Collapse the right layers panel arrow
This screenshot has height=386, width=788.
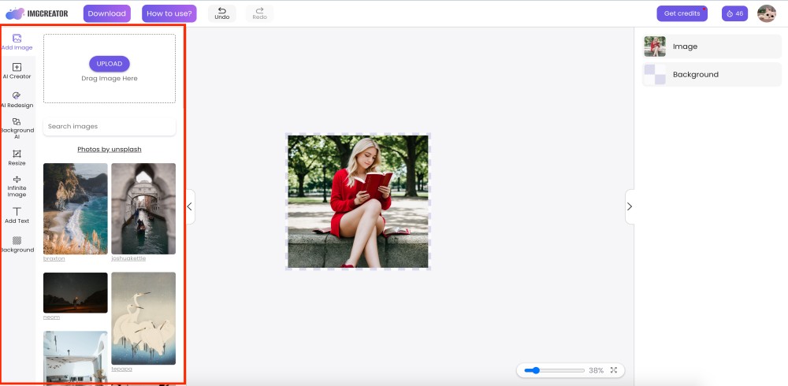tap(629, 206)
